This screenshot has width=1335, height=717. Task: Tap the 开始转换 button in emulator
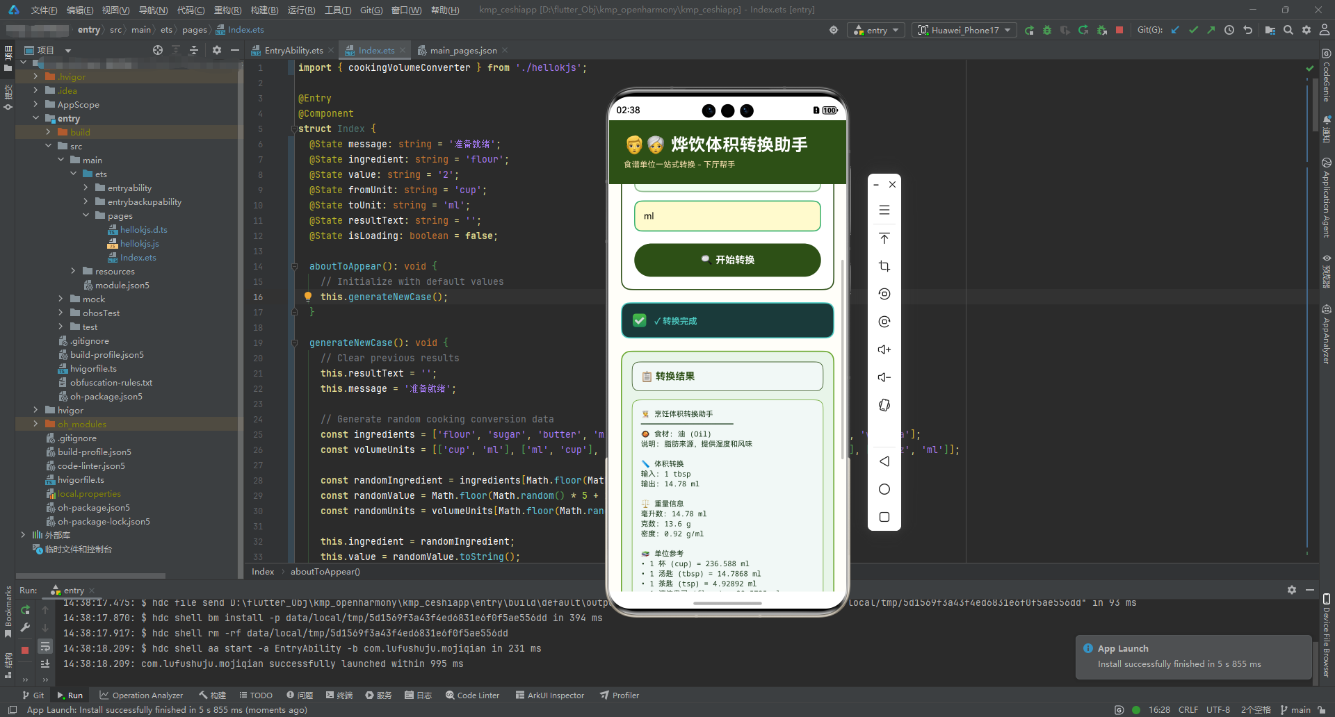[x=727, y=260]
